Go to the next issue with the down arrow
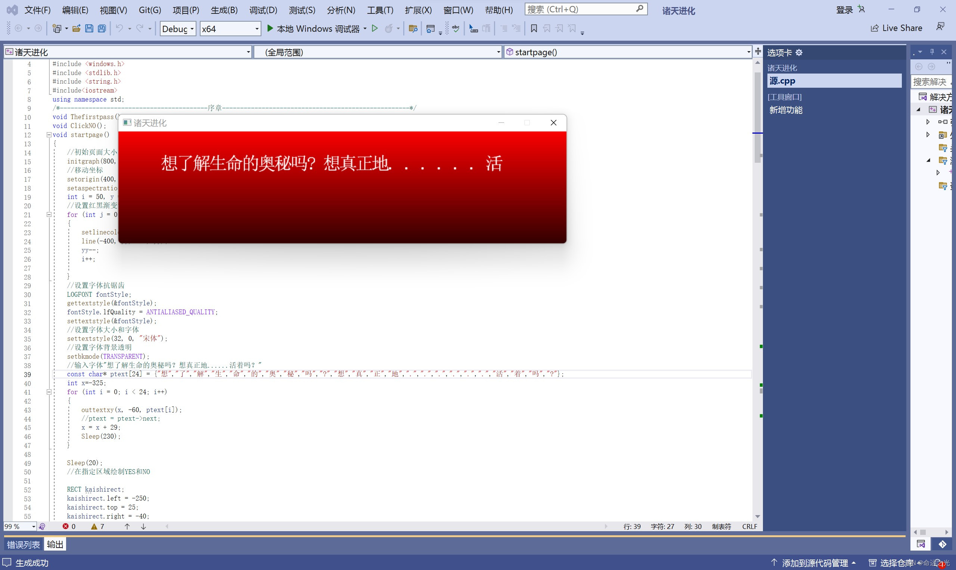The height and width of the screenshot is (570, 956). click(x=143, y=526)
